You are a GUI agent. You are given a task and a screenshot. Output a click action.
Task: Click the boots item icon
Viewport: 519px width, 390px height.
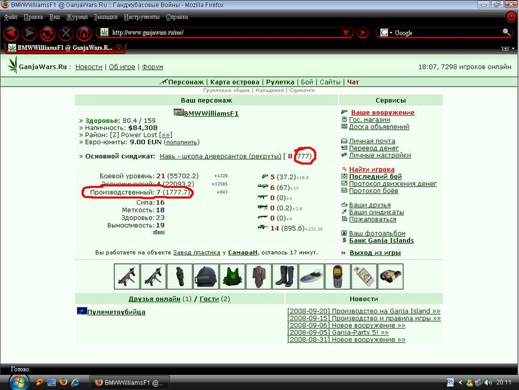(285, 277)
